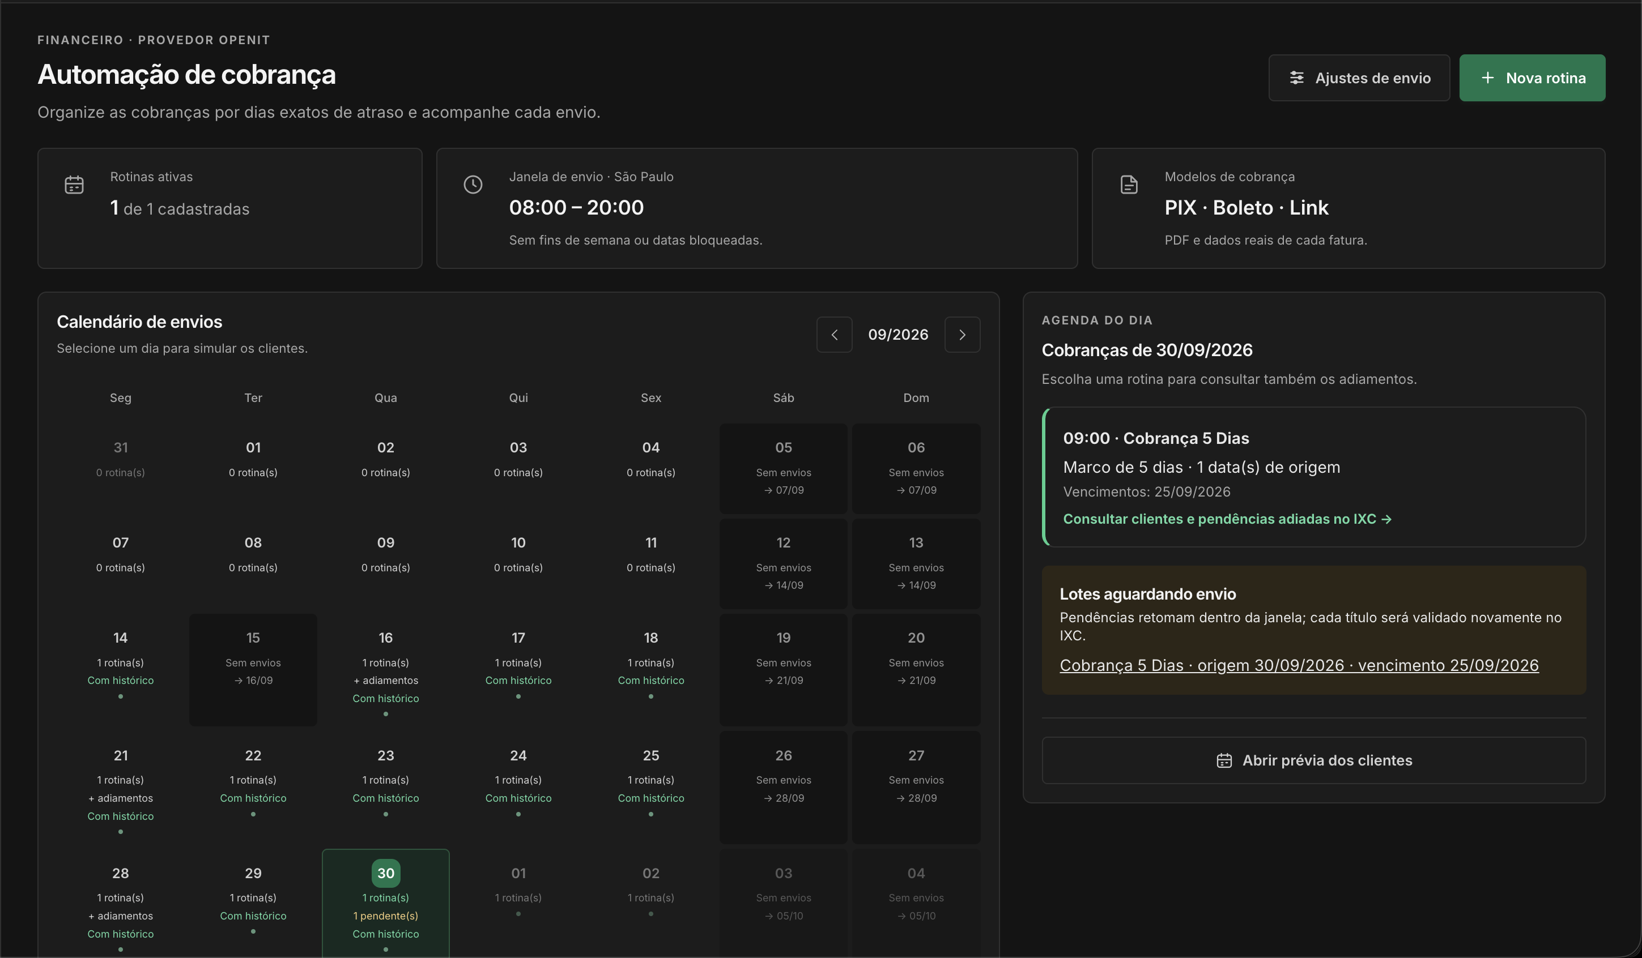Select day 21 in the calendar
The height and width of the screenshot is (958, 1642).
[x=121, y=788]
